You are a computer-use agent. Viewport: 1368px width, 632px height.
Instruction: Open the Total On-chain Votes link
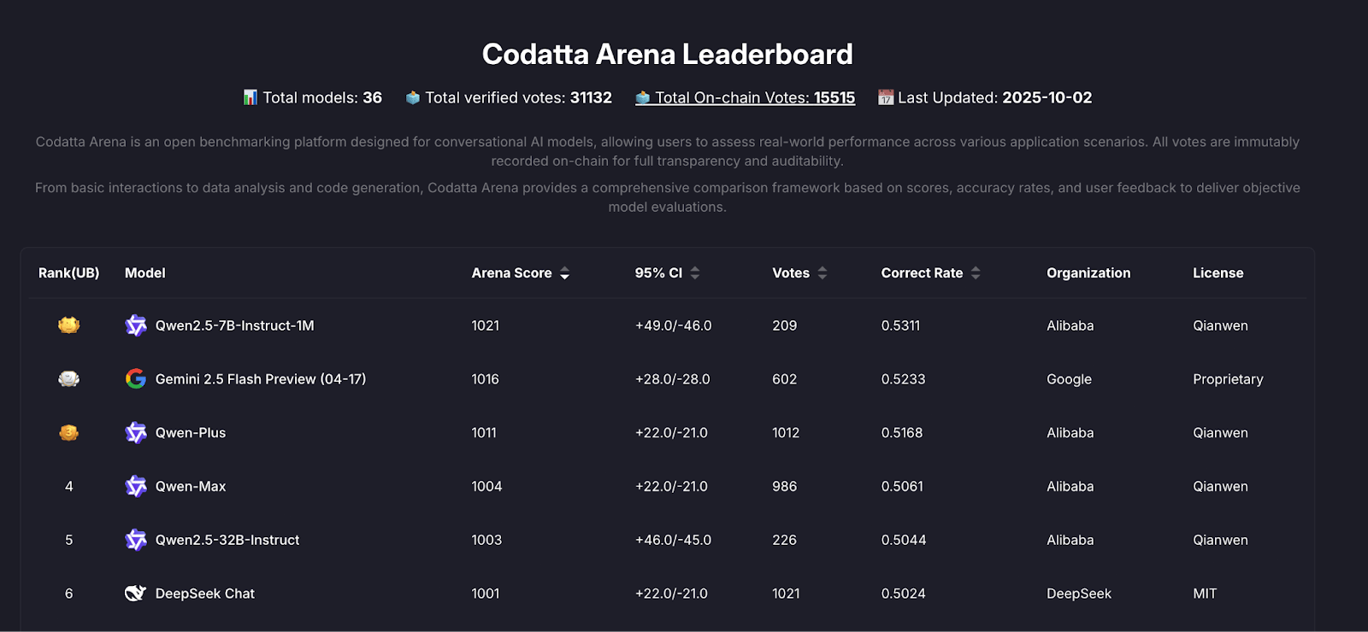[754, 98]
